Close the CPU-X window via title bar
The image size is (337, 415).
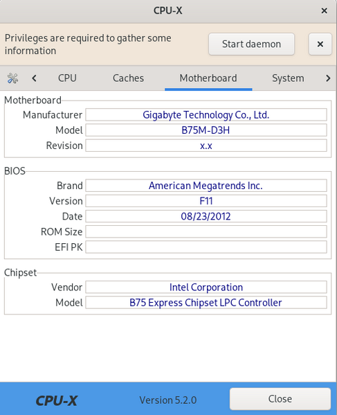pos(324,10)
